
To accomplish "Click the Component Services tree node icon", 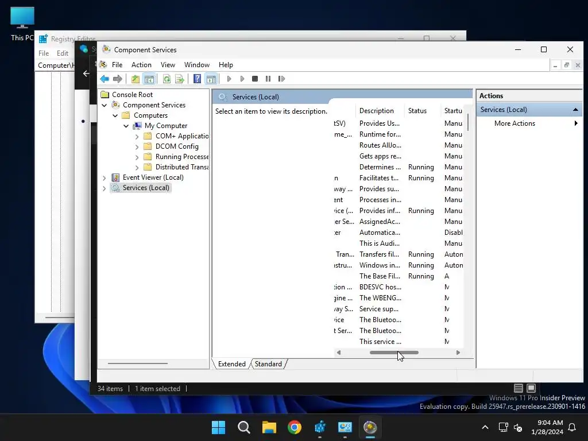I will tap(115, 105).
